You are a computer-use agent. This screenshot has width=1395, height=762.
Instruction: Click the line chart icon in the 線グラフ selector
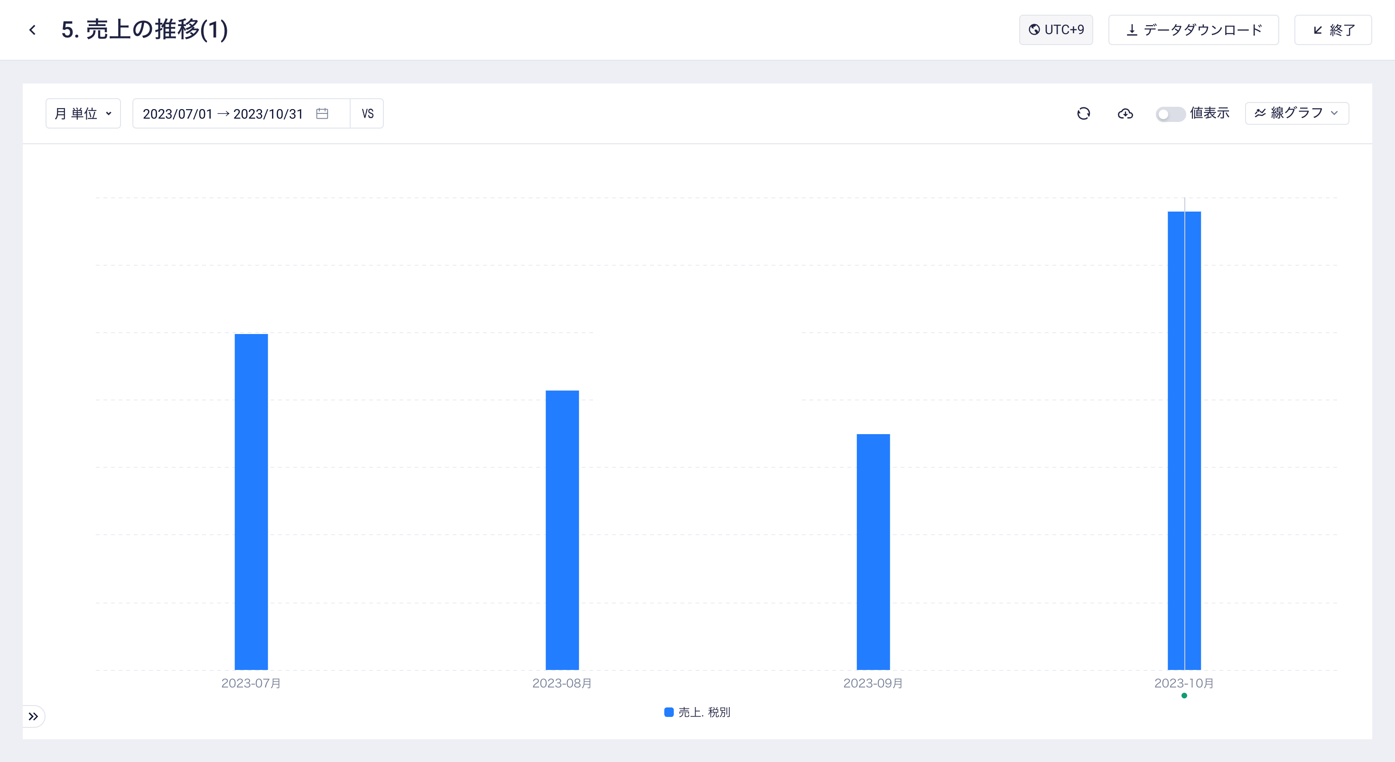coord(1260,112)
